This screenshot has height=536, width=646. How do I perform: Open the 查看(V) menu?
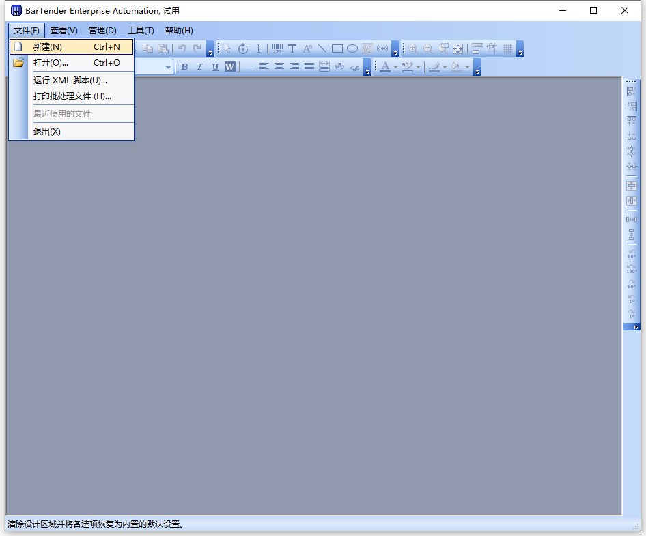(64, 31)
